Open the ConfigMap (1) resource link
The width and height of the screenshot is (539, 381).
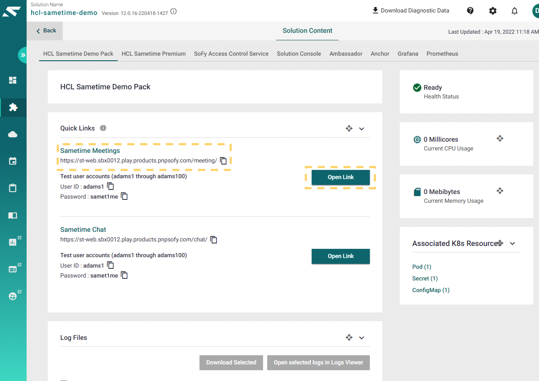(431, 290)
